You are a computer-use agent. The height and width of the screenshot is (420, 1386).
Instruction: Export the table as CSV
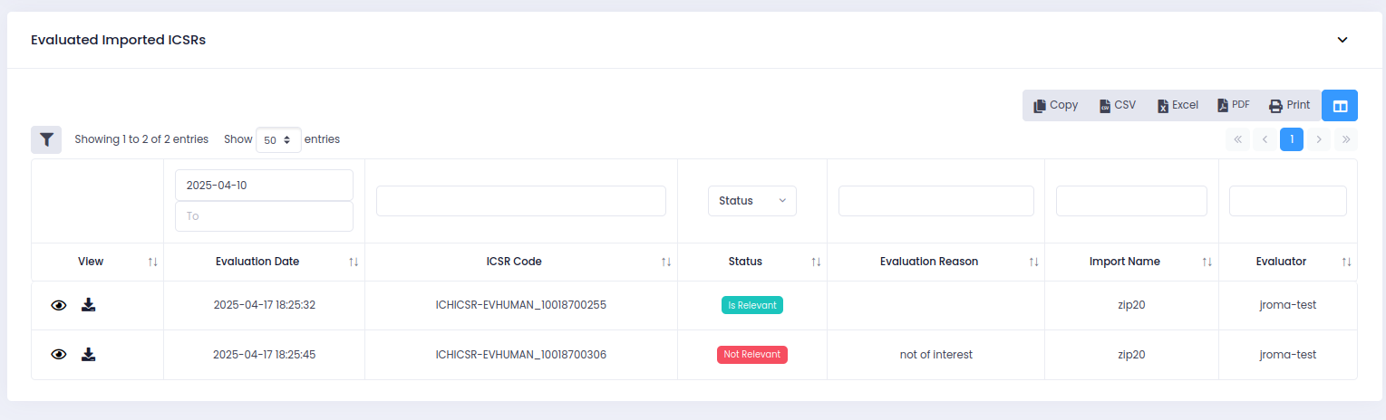tap(1118, 105)
